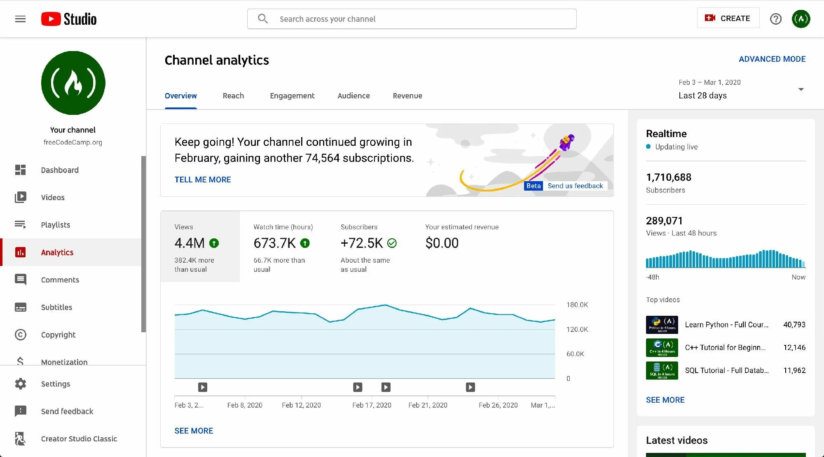Click the Analytics sidebar icon
This screenshot has height=457, width=824.
coord(20,252)
